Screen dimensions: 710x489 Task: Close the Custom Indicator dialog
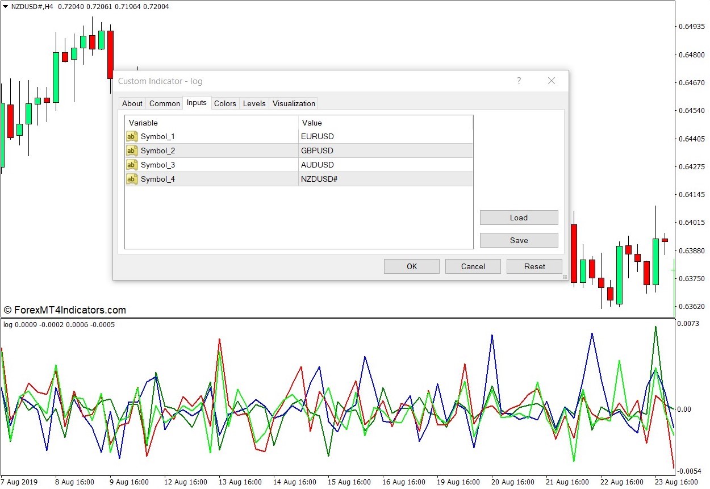552,81
